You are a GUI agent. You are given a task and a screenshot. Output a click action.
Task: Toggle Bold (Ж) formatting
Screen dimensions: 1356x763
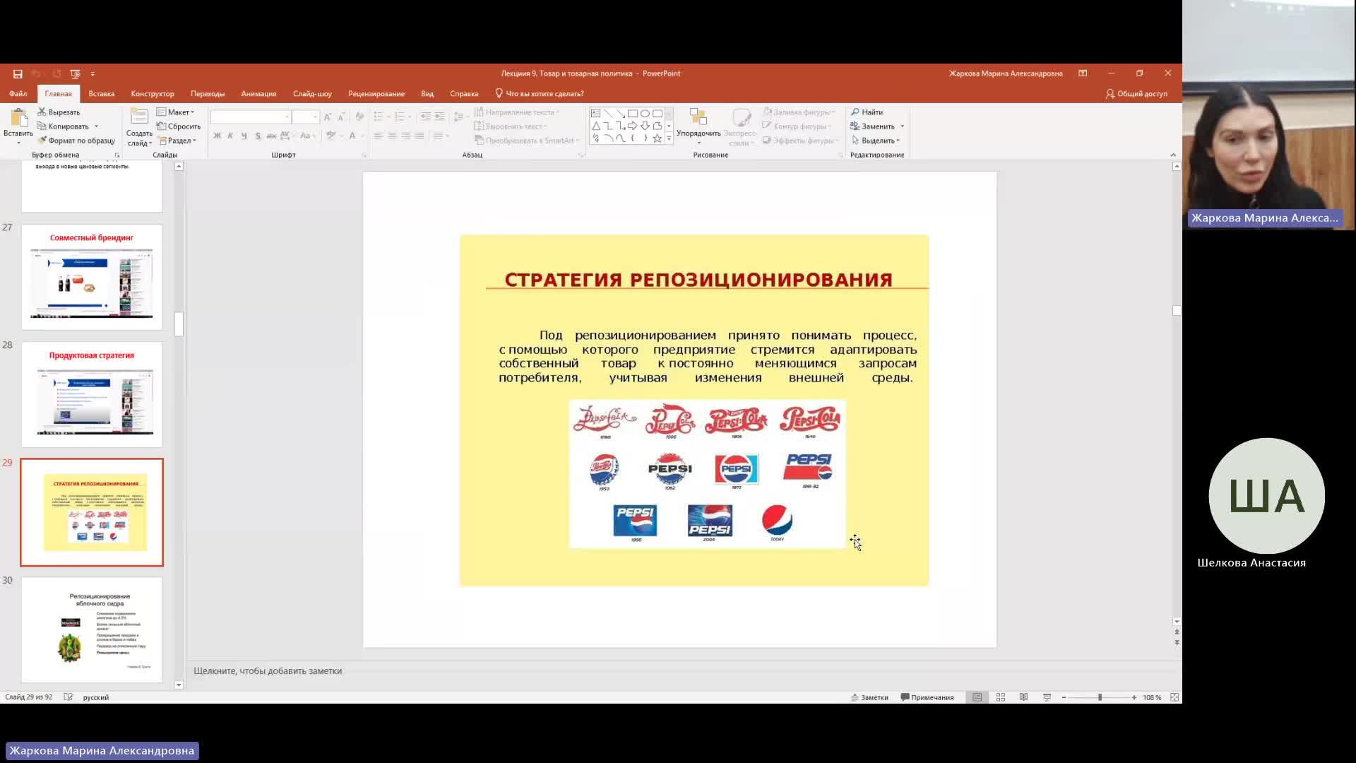pos(218,136)
